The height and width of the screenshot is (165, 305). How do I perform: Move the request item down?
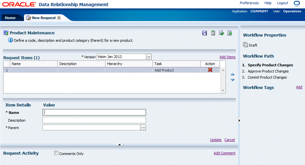(x=232, y=80)
